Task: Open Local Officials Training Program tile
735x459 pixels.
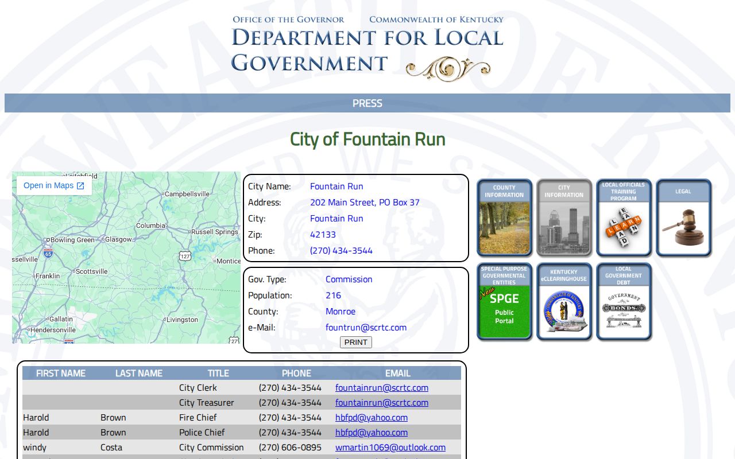Action: click(624, 217)
